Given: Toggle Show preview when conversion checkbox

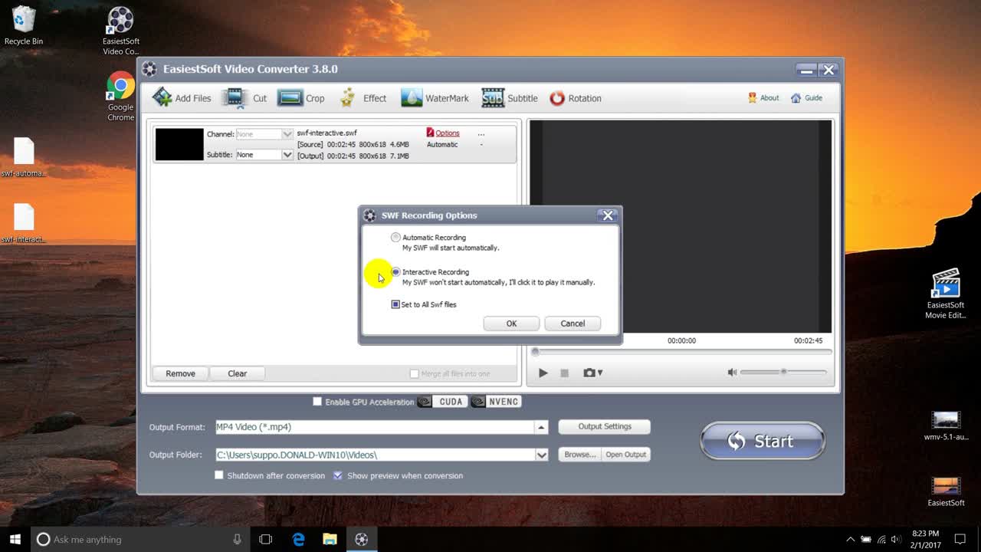Looking at the screenshot, I should pyautogui.click(x=337, y=475).
